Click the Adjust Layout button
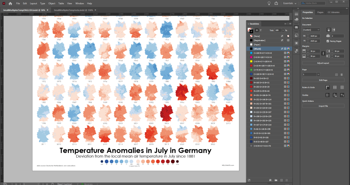Viewport: 350px width, 185px height. (323, 63)
